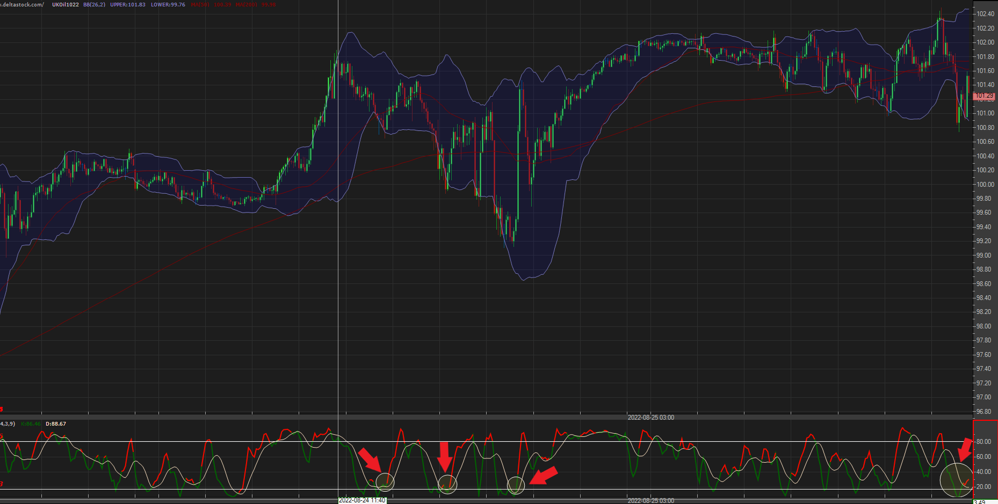The width and height of the screenshot is (998, 504).
Task: Click the 100.39 moving average value
Action: pyautogui.click(x=222, y=5)
